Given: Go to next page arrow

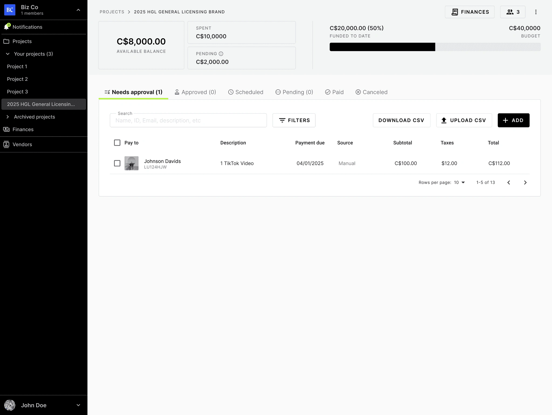Looking at the screenshot, I should click(x=525, y=183).
